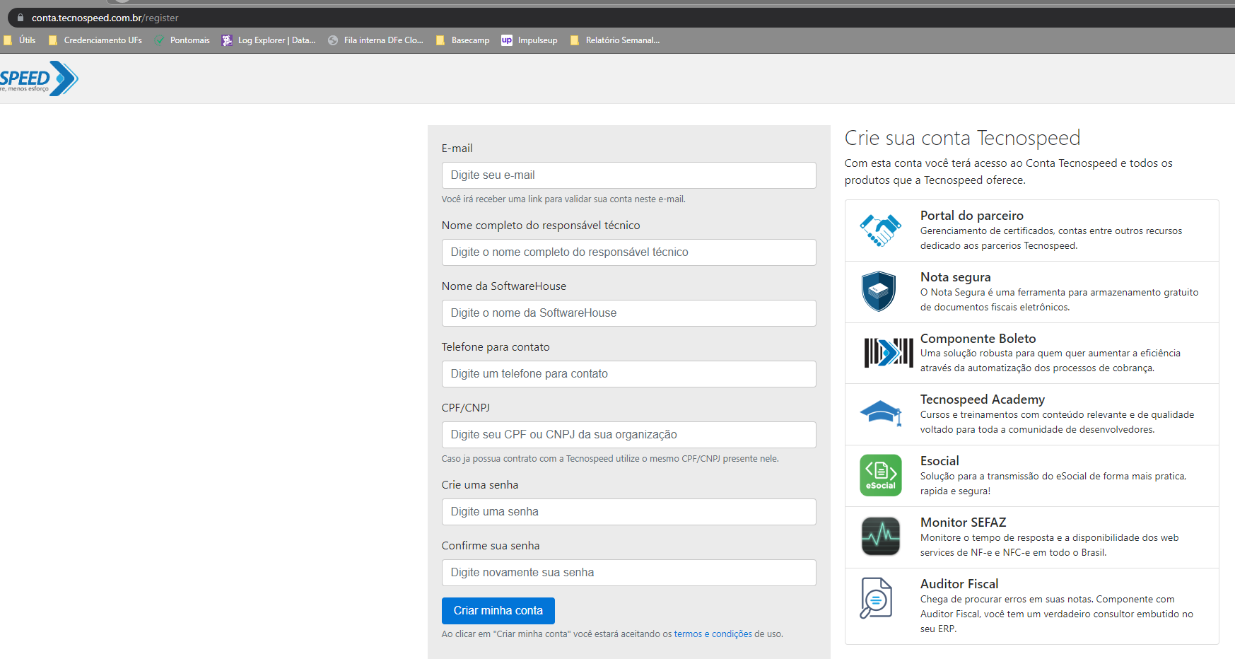This screenshot has height=671, width=1235.
Task: Click the padlock icon in address bar
Action: pyautogui.click(x=21, y=18)
